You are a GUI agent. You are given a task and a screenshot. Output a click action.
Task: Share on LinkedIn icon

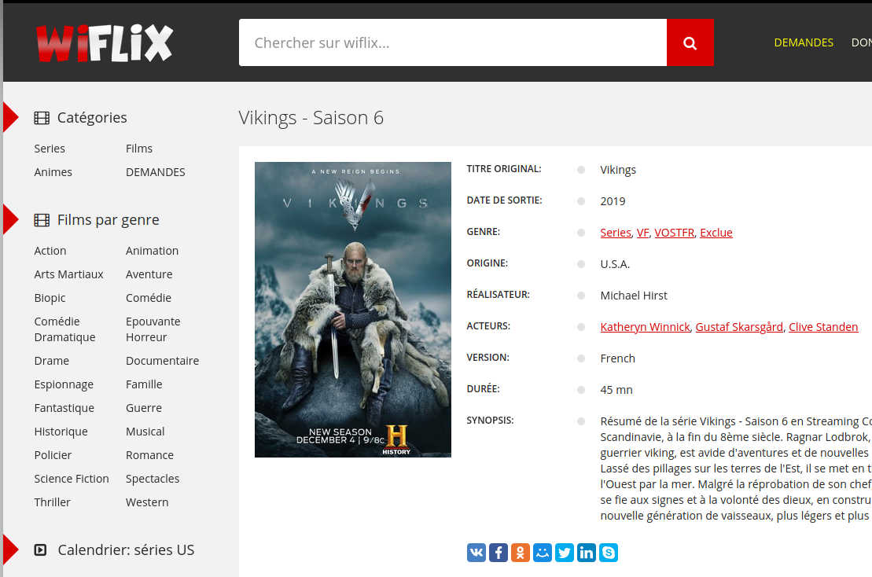coord(586,553)
